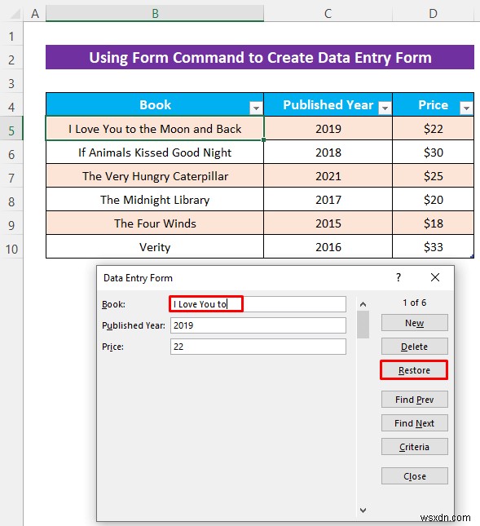Click the form scrollbar up arrow
The width and height of the screenshot is (480, 526).
(x=363, y=304)
